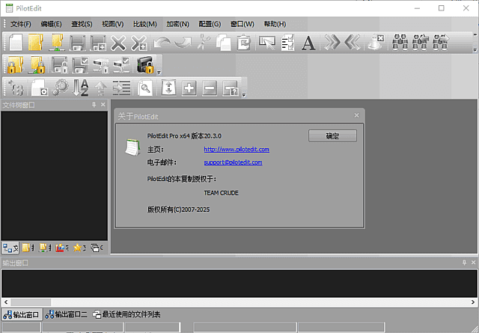
Task: Sort lines with the A-Z arrow icon
Action: click(81, 88)
